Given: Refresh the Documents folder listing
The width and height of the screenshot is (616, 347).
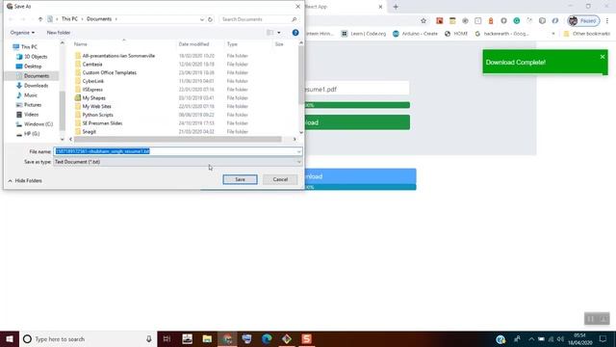Looking at the screenshot, I should click(211, 19).
